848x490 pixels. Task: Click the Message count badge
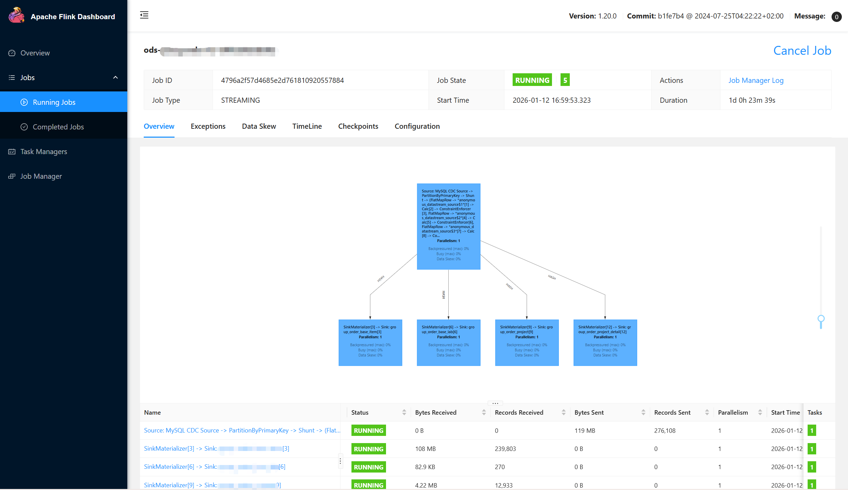pyautogui.click(x=836, y=17)
